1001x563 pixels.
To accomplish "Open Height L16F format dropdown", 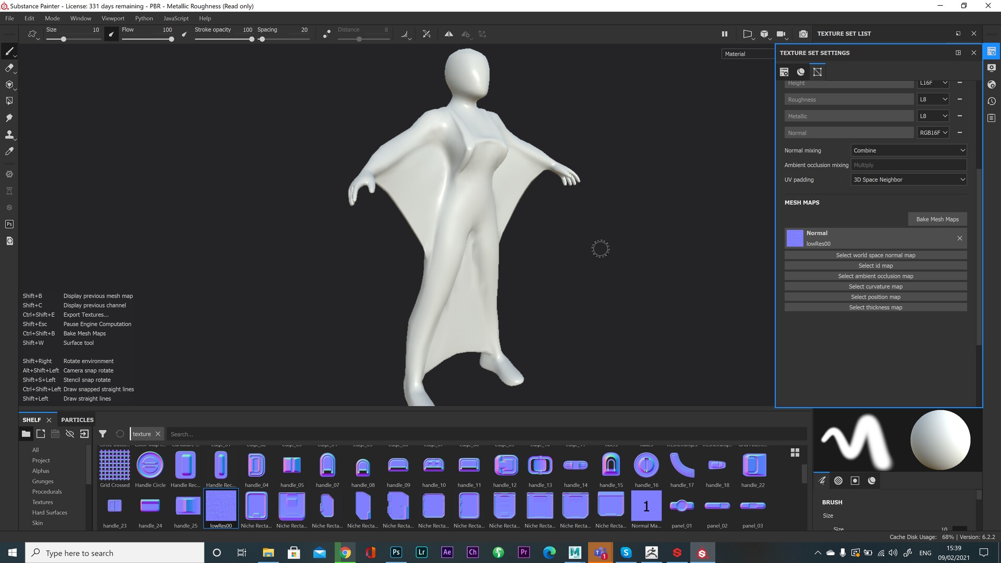I will 933,83.
